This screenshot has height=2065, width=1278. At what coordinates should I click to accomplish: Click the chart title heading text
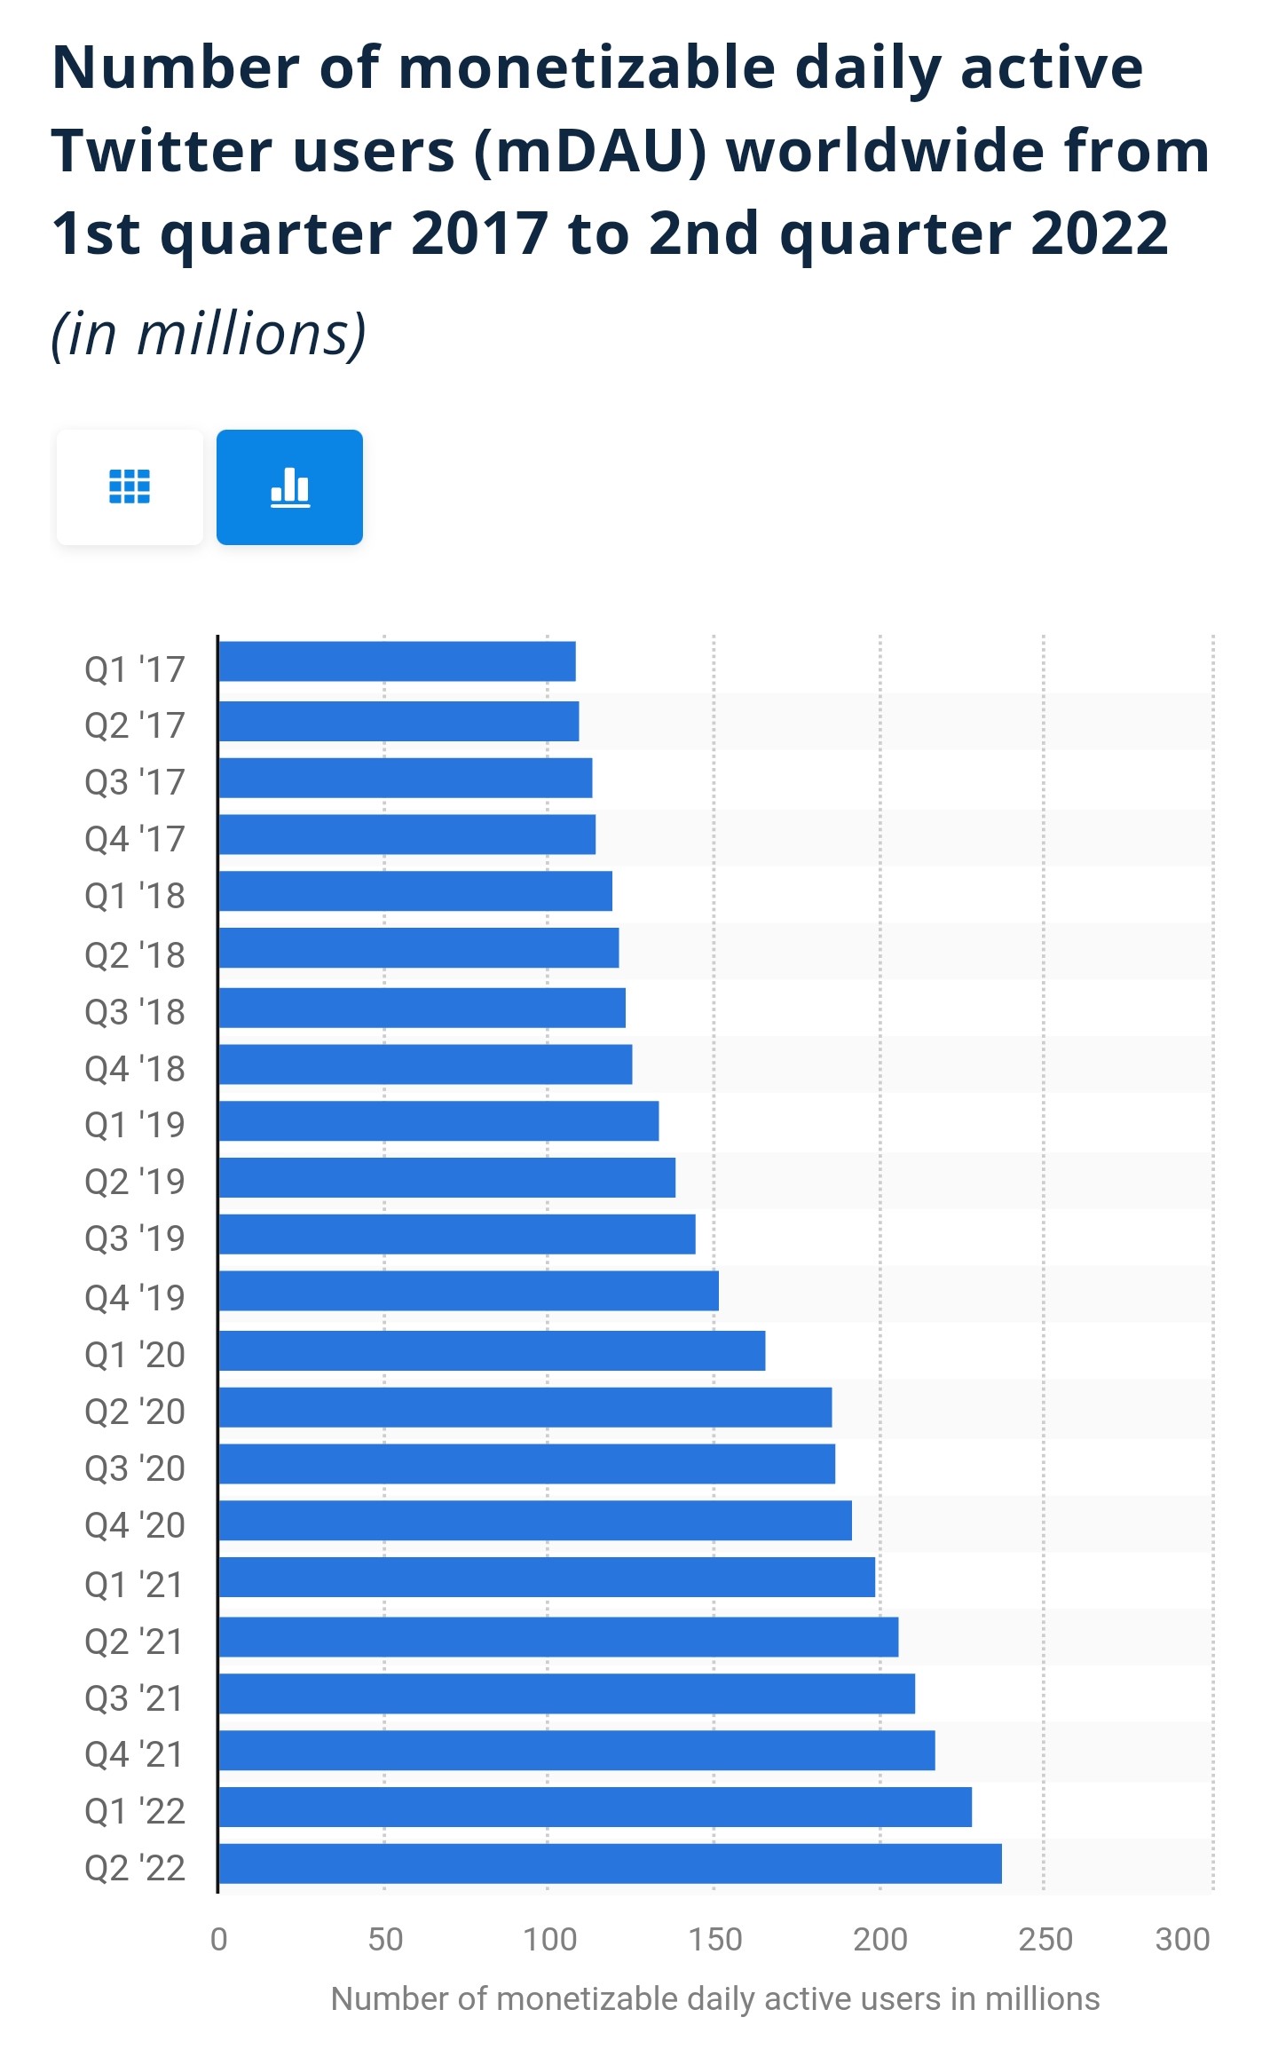(x=630, y=150)
